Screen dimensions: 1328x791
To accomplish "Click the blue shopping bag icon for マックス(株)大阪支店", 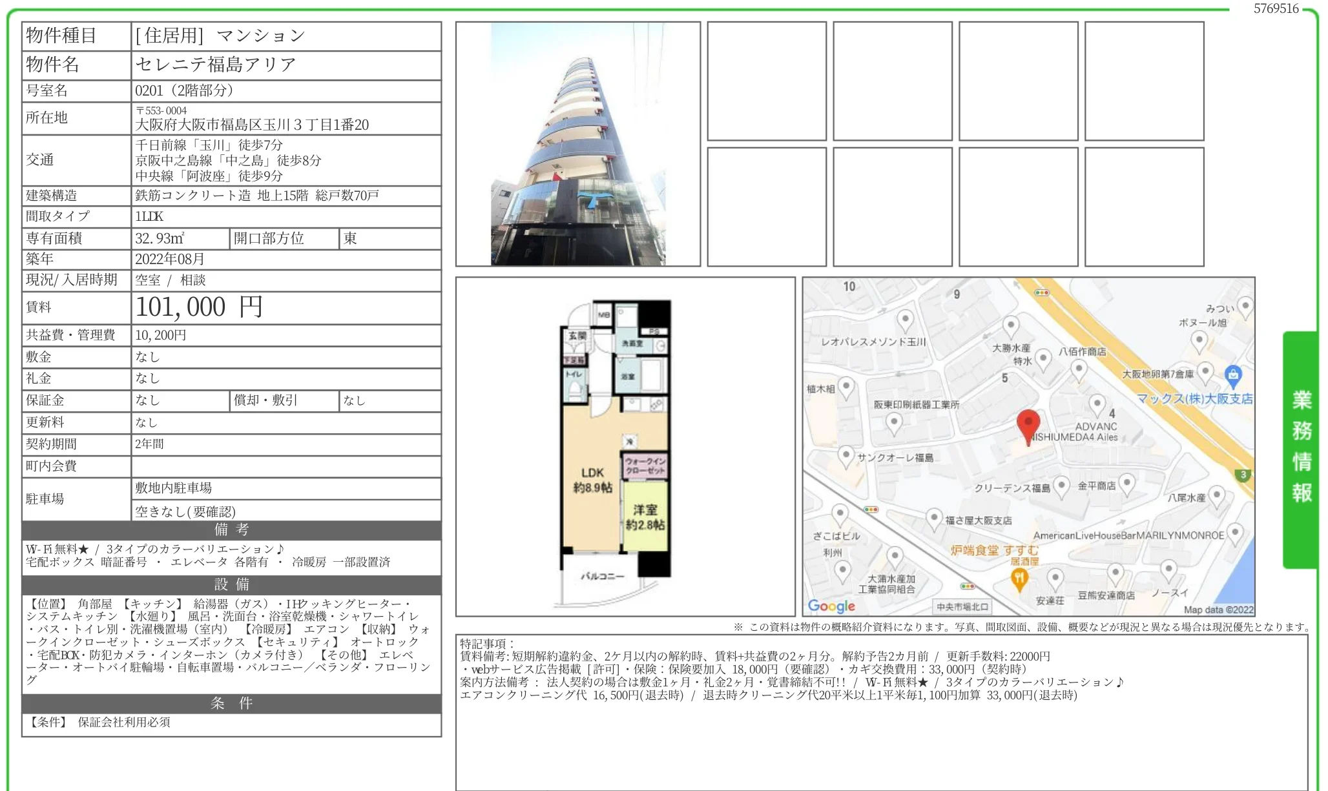I will coord(1232,375).
